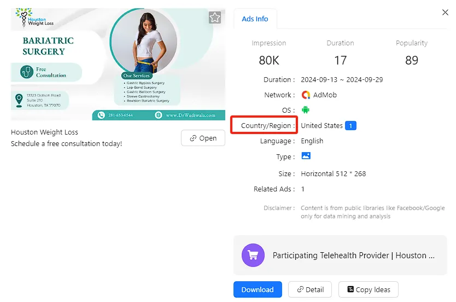Click the Houston Weight Loss advertiser name
This screenshot has width=456, height=302.
(44, 132)
